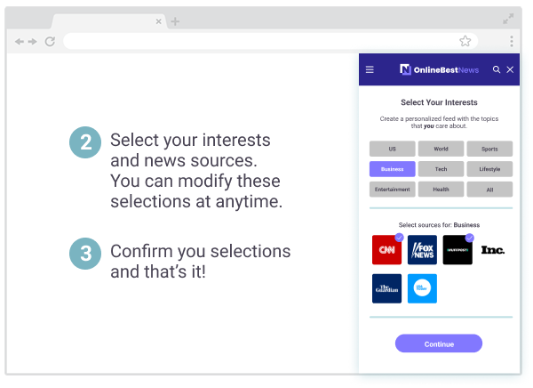The image size is (533, 388).
Task: Open a new browser tab
Action: [175, 21]
